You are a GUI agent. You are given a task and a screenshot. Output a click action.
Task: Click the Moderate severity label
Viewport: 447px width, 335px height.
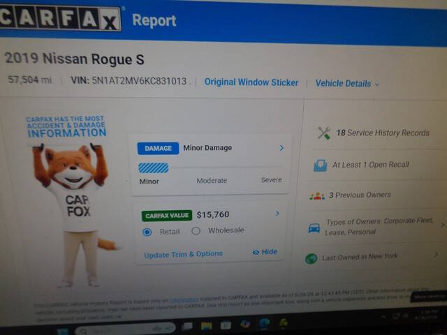click(x=212, y=181)
